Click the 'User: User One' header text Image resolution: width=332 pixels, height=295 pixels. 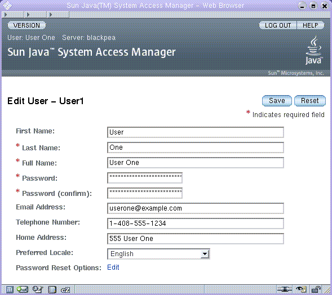31,38
